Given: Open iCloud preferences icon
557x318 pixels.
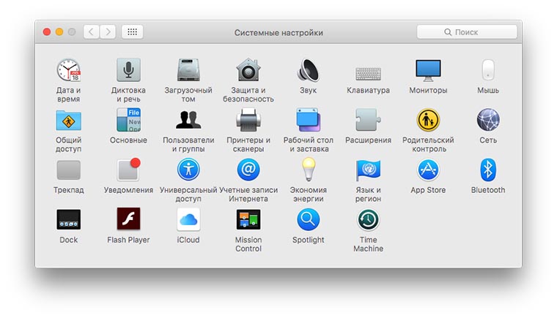Looking at the screenshot, I should coord(188,219).
